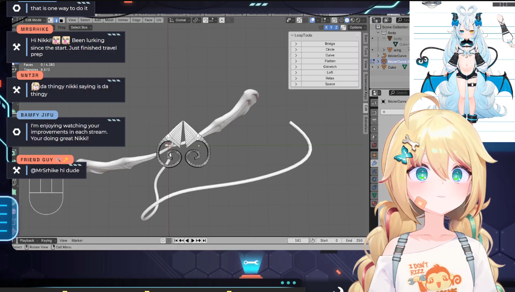Click the current frame field showing 181
515x292 pixels.
tap(298, 240)
